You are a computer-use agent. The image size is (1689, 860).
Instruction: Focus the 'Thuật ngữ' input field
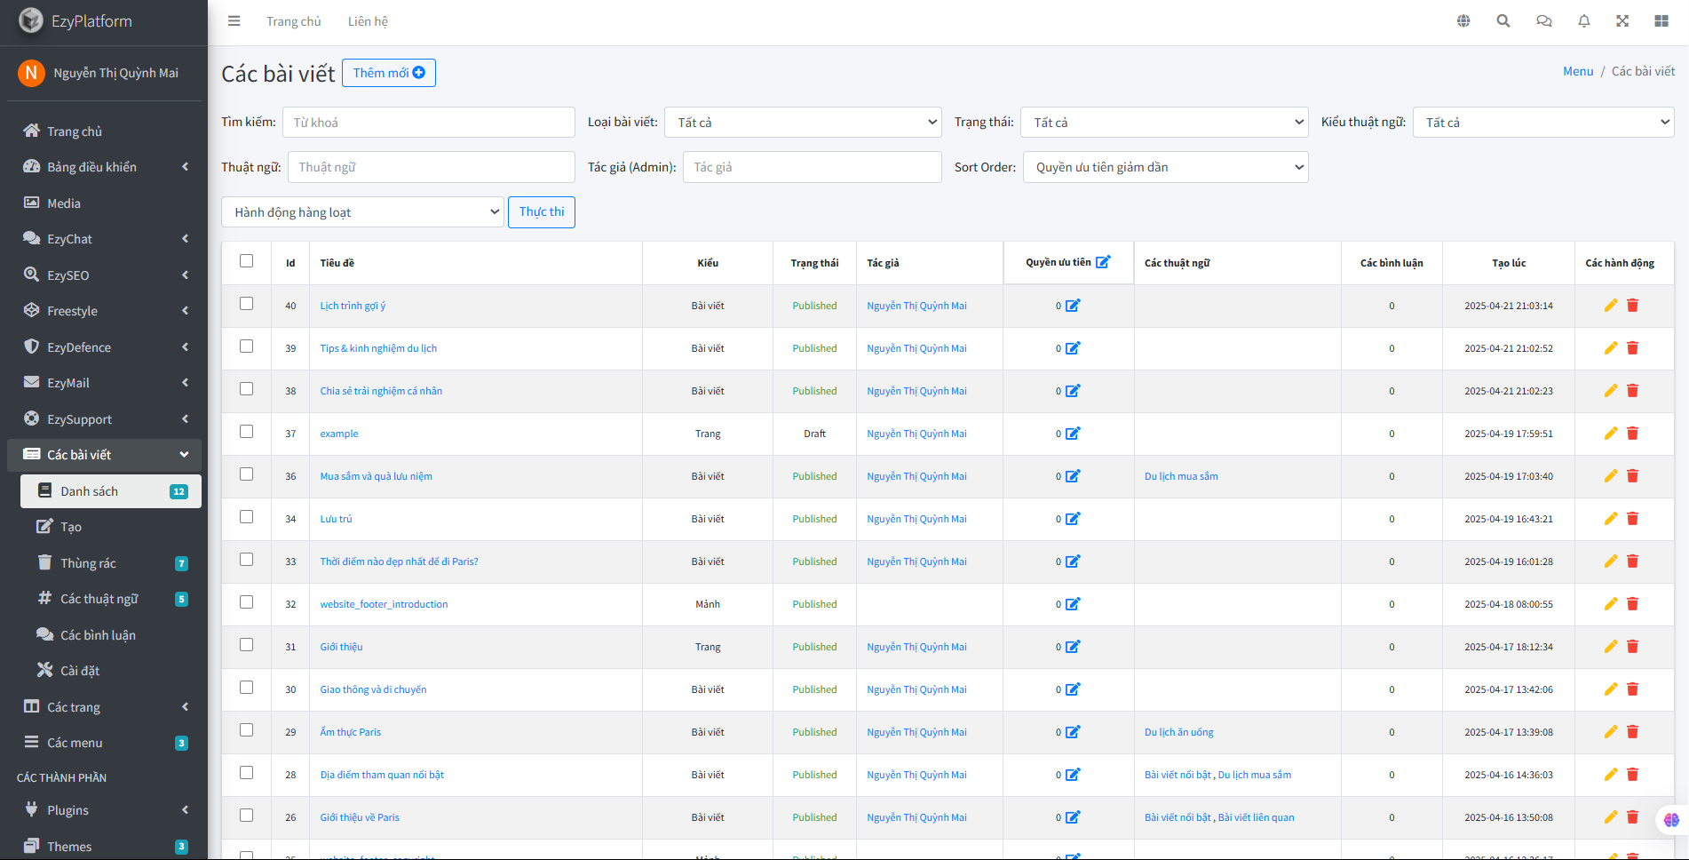[x=432, y=167]
